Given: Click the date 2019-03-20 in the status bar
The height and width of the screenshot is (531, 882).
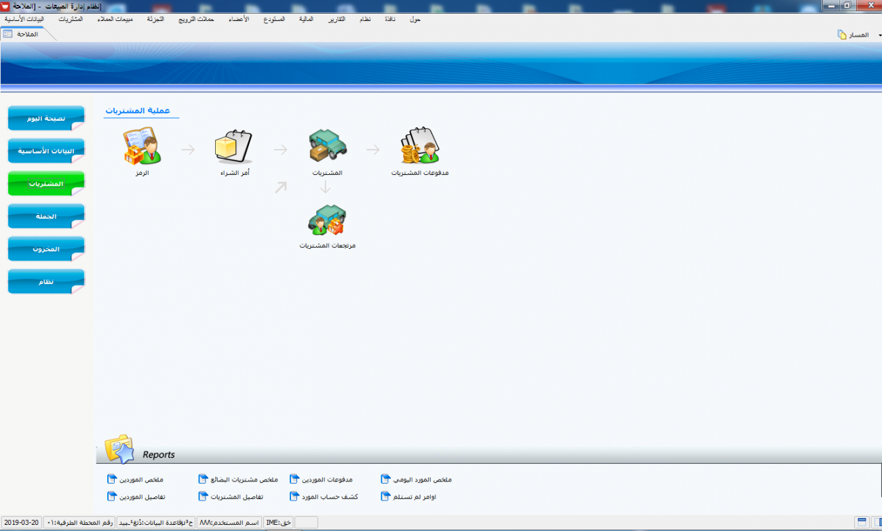Looking at the screenshot, I should (21, 523).
